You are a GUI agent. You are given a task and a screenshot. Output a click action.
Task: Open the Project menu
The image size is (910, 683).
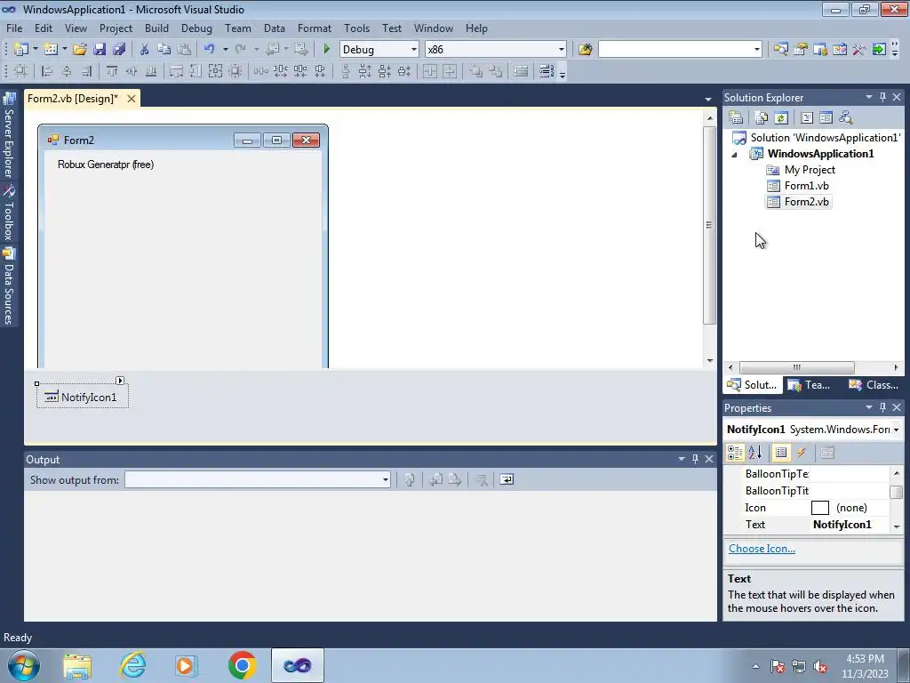(x=116, y=28)
